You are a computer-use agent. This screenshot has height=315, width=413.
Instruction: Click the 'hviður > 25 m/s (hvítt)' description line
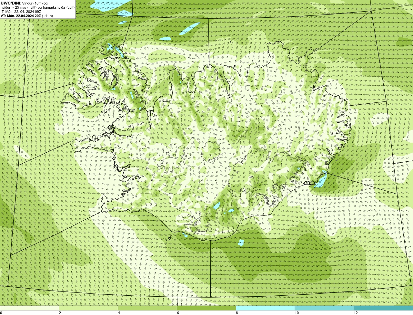[37, 7]
